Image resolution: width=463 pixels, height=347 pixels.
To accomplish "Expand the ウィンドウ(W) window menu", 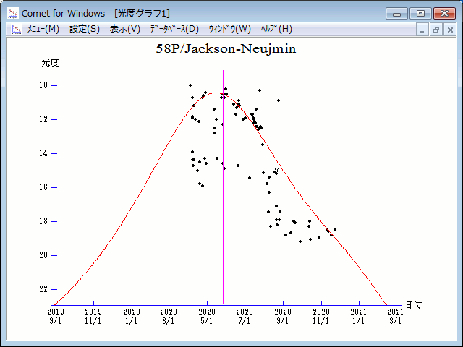I will tap(229, 29).
